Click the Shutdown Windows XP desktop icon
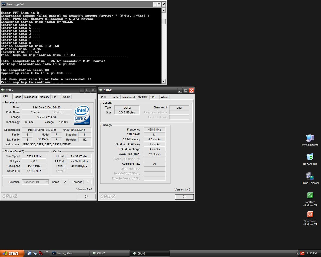The width and height of the screenshot is (321, 257). coord(310,218)
